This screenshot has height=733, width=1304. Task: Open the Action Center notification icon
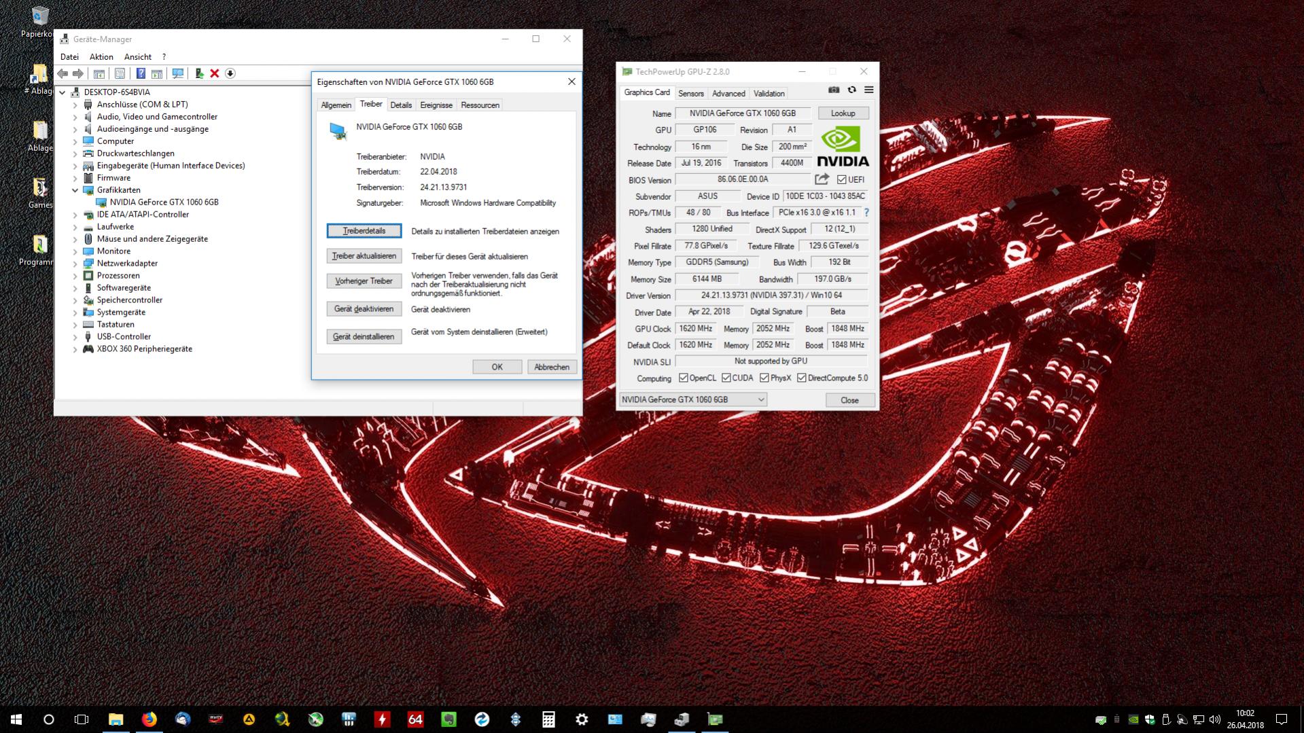[1282, 719]
